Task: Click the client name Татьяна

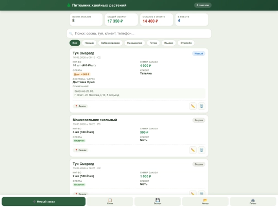Action: pyautogui.click(x=146, y=73)
